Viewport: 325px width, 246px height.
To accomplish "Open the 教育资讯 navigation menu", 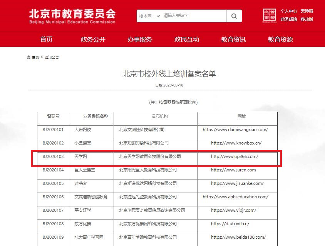I will click(234, 39).
